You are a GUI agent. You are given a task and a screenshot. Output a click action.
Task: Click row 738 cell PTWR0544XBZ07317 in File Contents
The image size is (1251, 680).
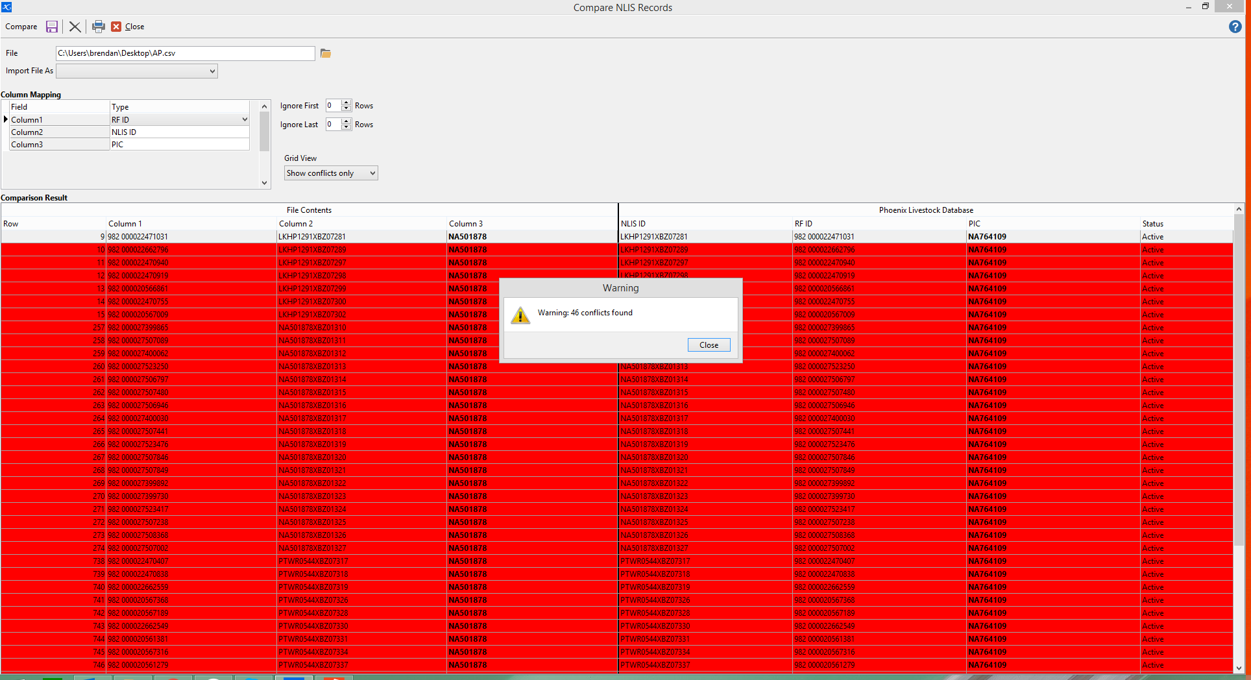[362, 561]
